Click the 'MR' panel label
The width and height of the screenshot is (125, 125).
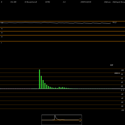coord(111,65)
